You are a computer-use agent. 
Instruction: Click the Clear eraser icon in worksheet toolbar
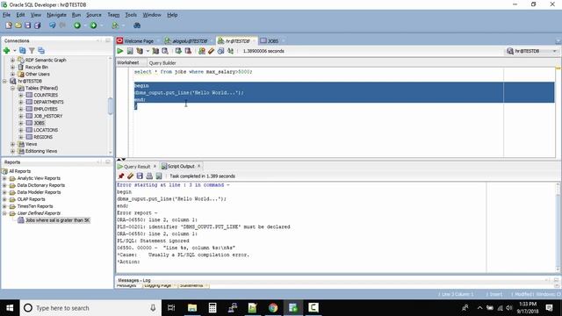(211, 51)
